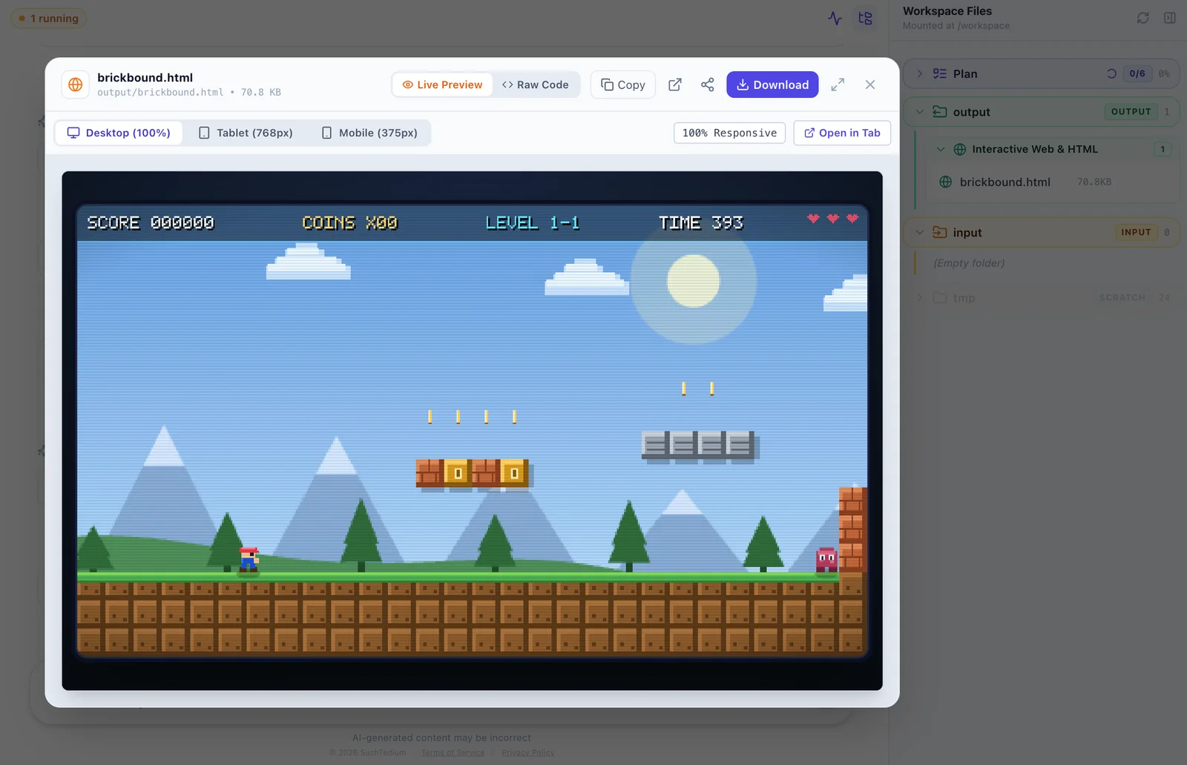Click the 70.8KB file size text

point(1094,182)
